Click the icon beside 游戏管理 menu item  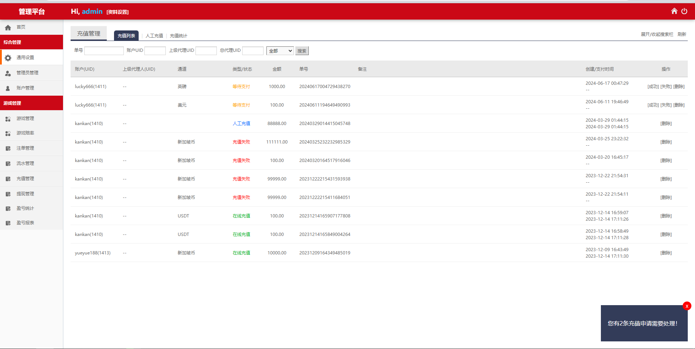pyautogui.click(x=8, y=119)
